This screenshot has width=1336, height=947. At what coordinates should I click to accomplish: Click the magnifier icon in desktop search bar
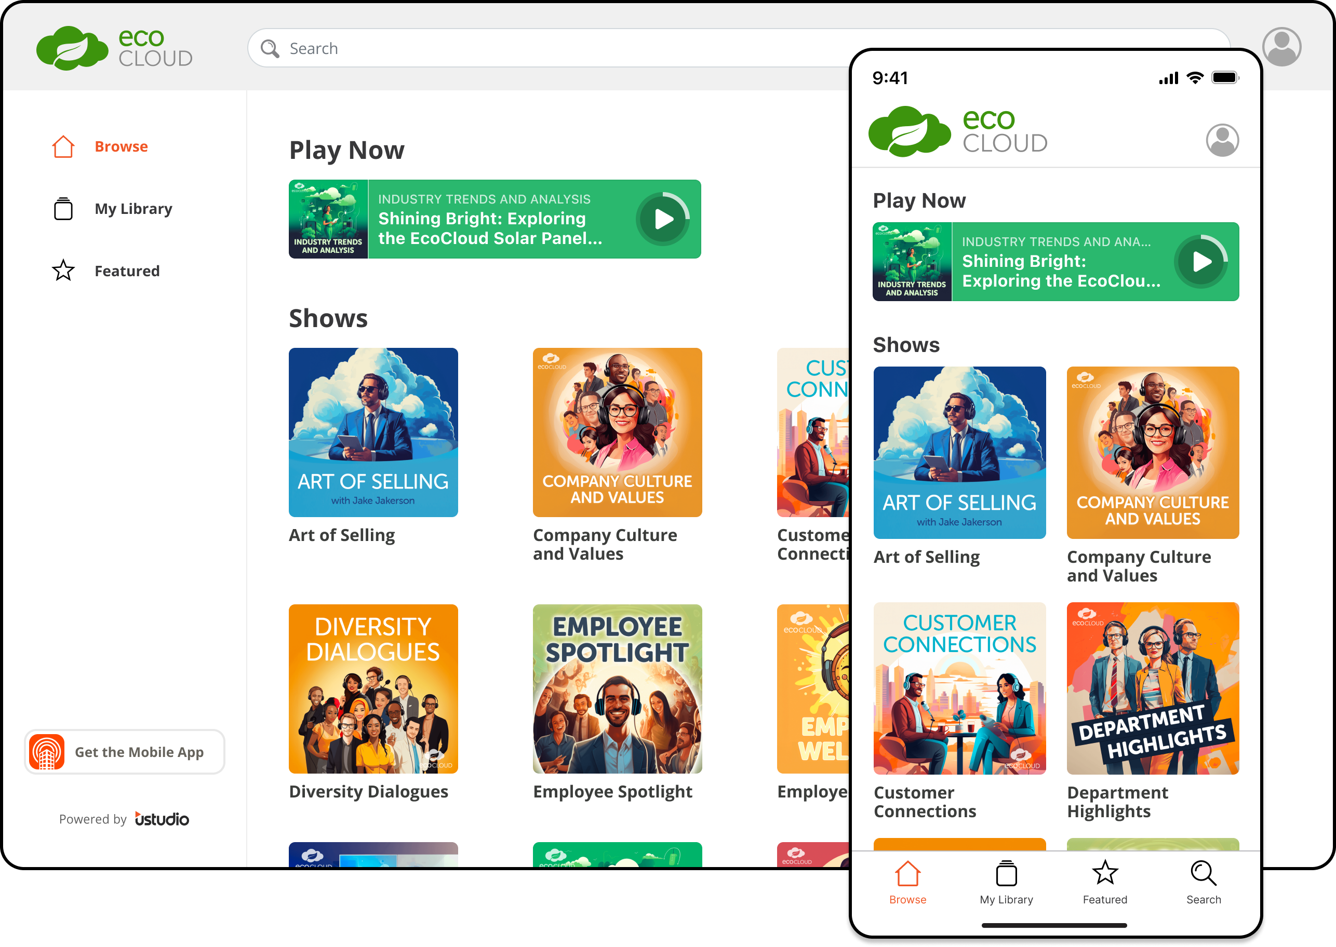pyautogui.click(x=270, y=48)
